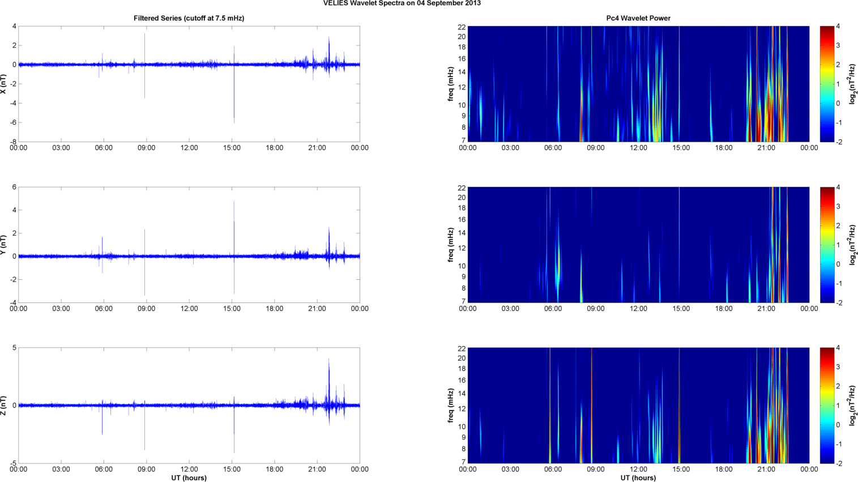Click the 12:00 tick under the X series plot

pos(189,148)
